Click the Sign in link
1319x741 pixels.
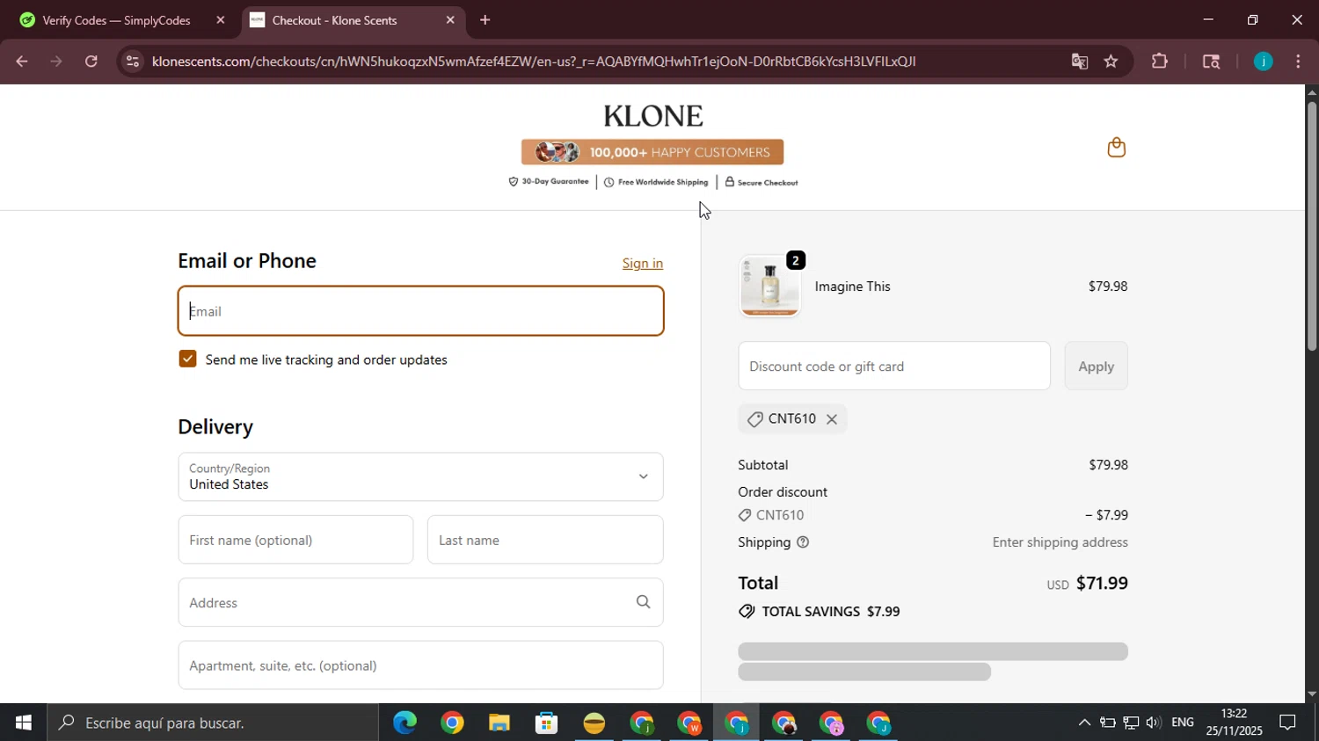[x=643, y=264]
